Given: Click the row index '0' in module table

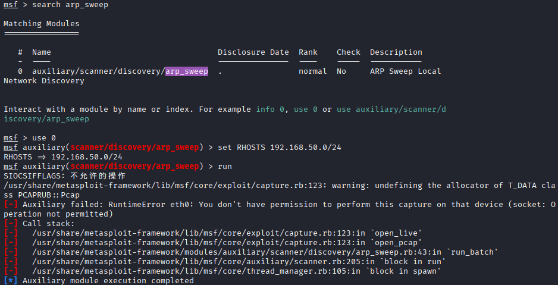Looking at the screenshot, I should click(20, 71).
